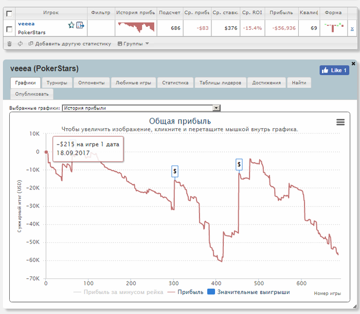Viewport: 360px width, 314px height.
Task: Click the veeea player name link
Action: tap(26, 24)
